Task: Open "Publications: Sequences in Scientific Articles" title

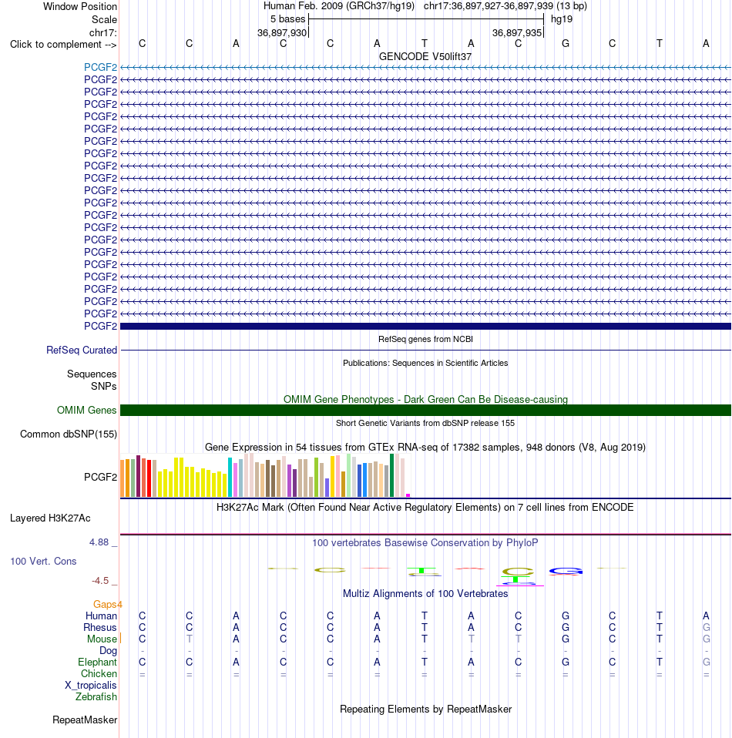Action: 425,363
